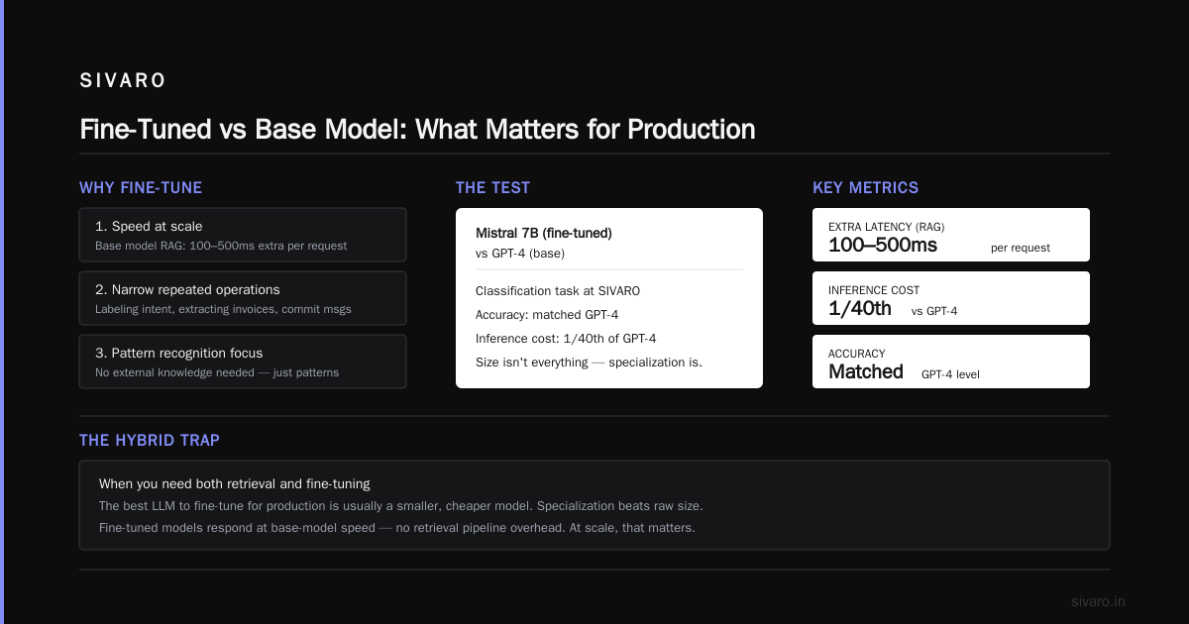Open the sivaro.in footer link
1189x624 pixels.
(x=1099, y=601)
